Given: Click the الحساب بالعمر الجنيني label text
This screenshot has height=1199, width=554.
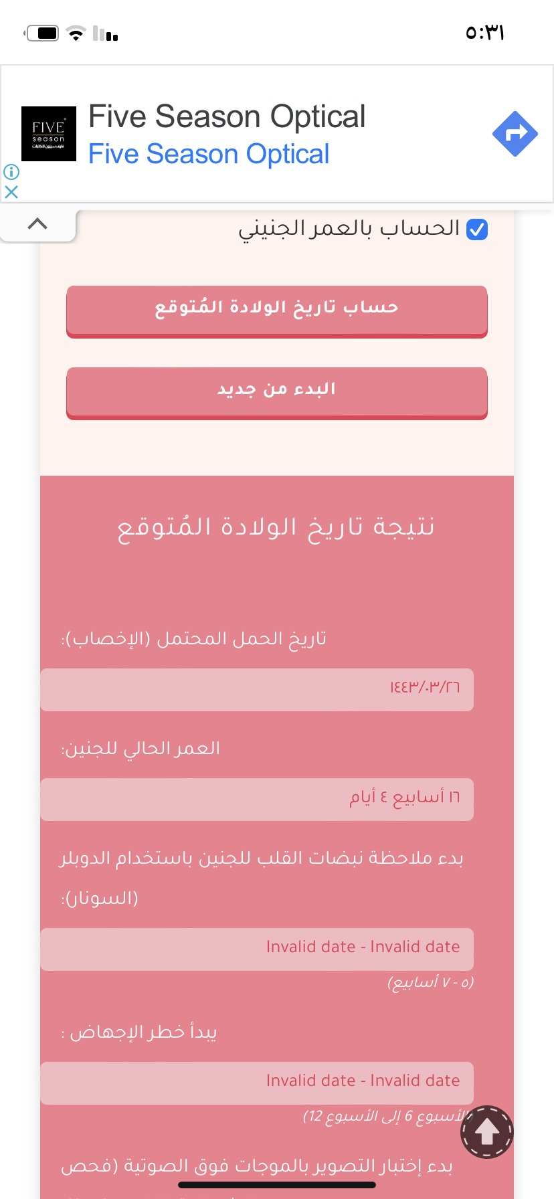Looking at the screenshot, I should [349, 229].
